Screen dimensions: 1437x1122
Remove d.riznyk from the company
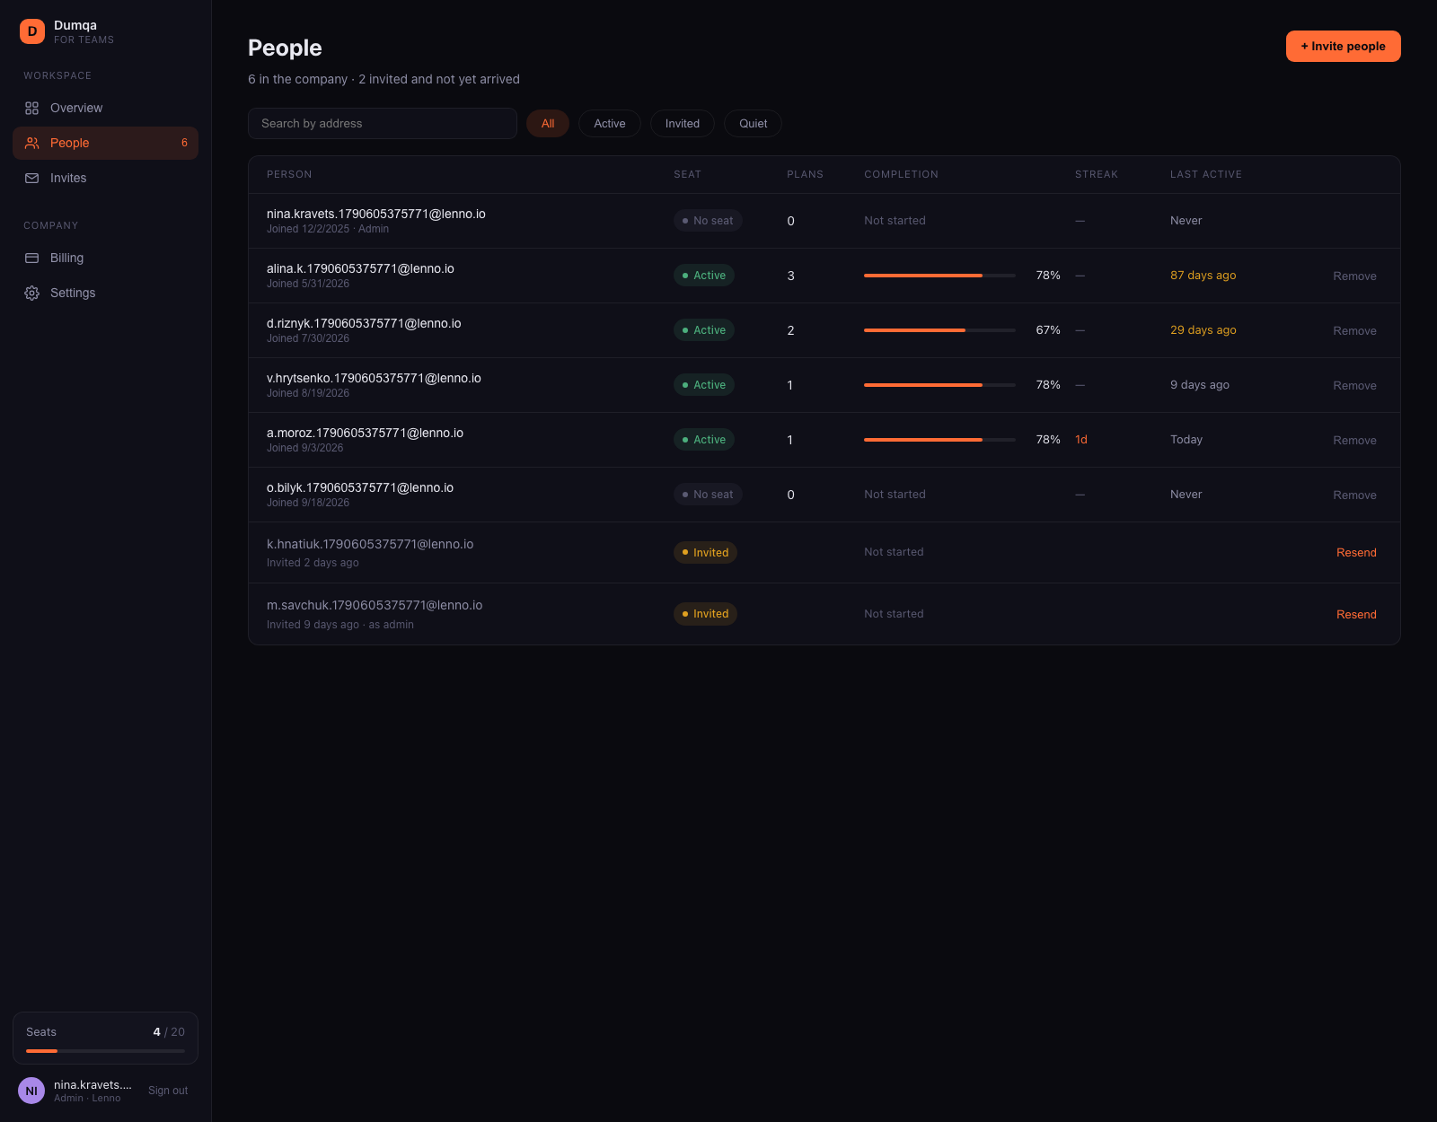pyautogui.click(x=1354, y=331)
